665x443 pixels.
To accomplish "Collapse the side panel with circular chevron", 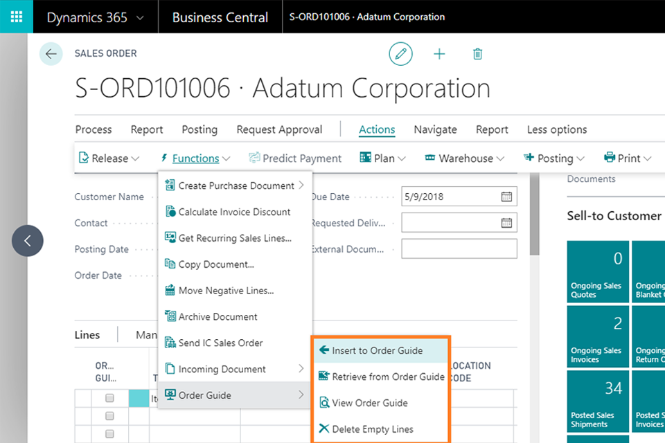I will pos(28,241).
